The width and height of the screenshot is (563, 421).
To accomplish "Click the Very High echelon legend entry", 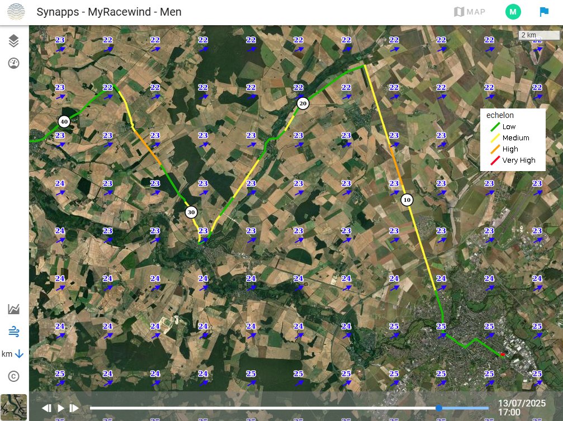I will point(513,160).
